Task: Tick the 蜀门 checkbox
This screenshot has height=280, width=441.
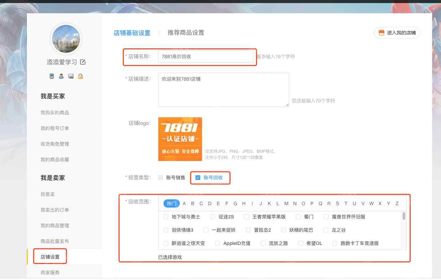Action: [298, 217]
